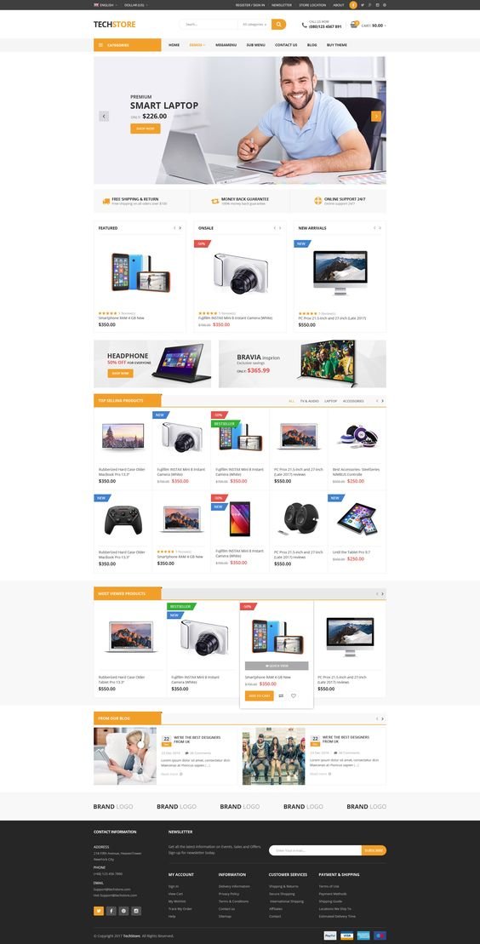The image size is (480, 944).
Task: Click the compare icon beside Add to Cart
Action: point(281,696)
